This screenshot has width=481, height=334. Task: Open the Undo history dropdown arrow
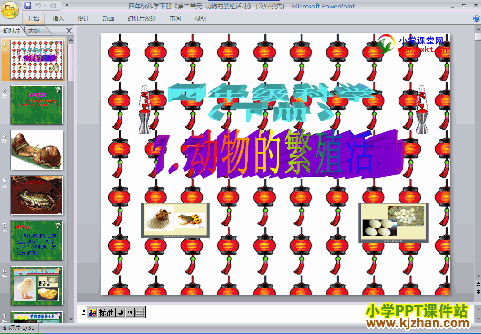45,6
